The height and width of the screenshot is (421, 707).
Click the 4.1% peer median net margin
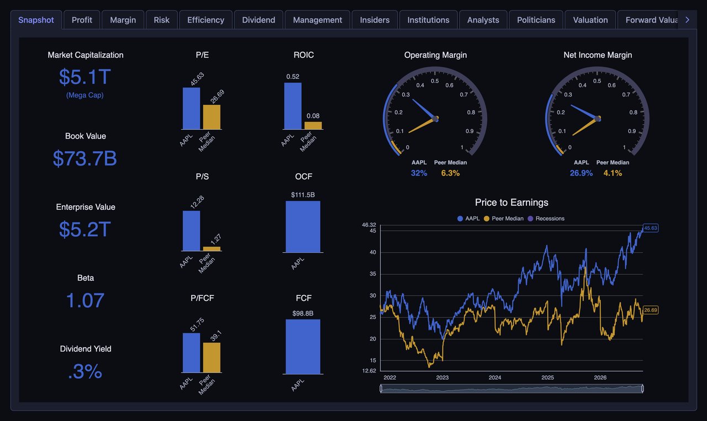(x=613, y=173)
